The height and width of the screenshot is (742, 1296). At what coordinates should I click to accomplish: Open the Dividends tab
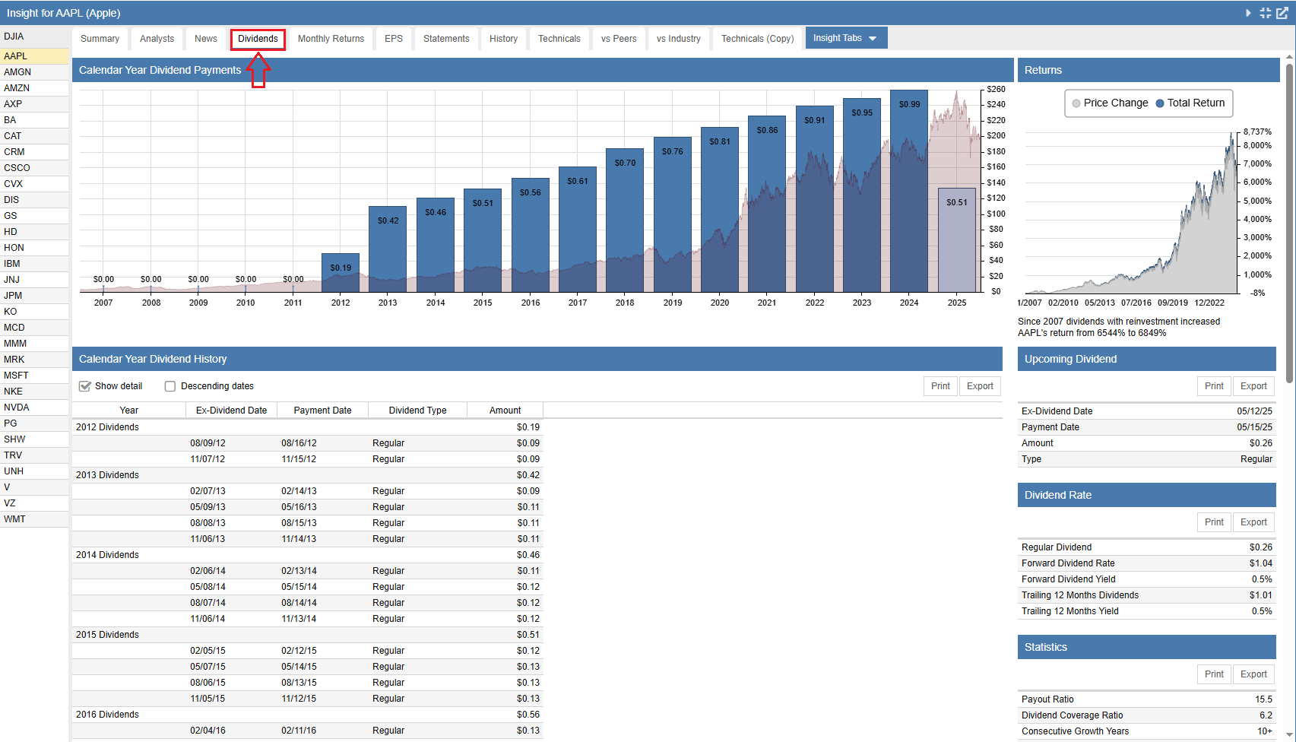pos(258,39)
